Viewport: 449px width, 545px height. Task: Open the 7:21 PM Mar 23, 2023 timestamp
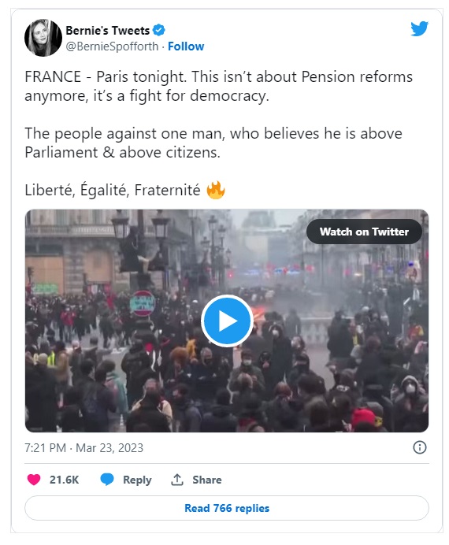pyautogui.click(x=83, y=447)
